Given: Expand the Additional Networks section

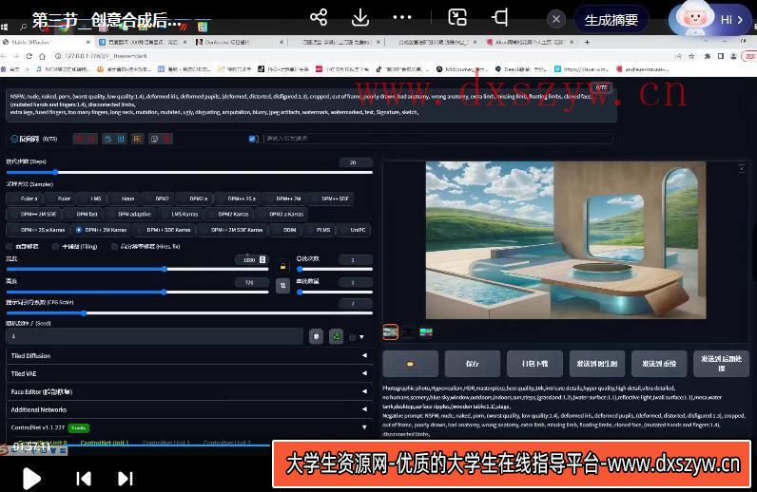Looking at the screenshot, I should 188,409.
